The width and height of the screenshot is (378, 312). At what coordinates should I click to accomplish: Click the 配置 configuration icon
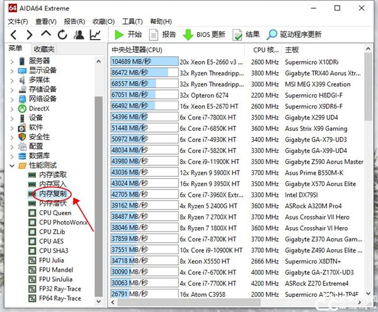(22, 147)
